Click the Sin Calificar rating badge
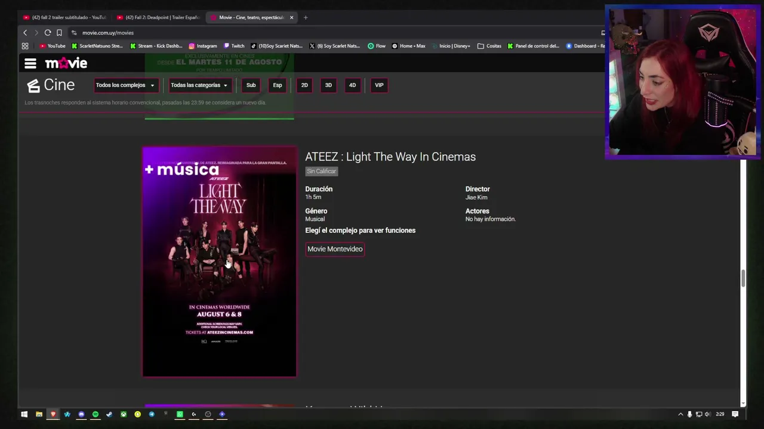 [322, 171]
